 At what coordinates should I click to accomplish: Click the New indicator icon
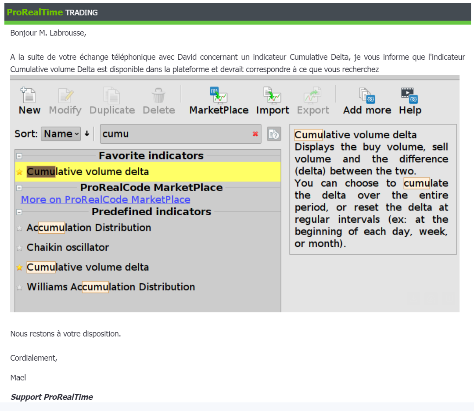29,95
